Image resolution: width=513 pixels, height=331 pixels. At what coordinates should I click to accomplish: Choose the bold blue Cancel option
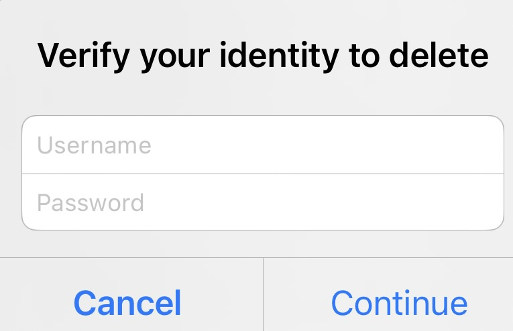[127, 302]
